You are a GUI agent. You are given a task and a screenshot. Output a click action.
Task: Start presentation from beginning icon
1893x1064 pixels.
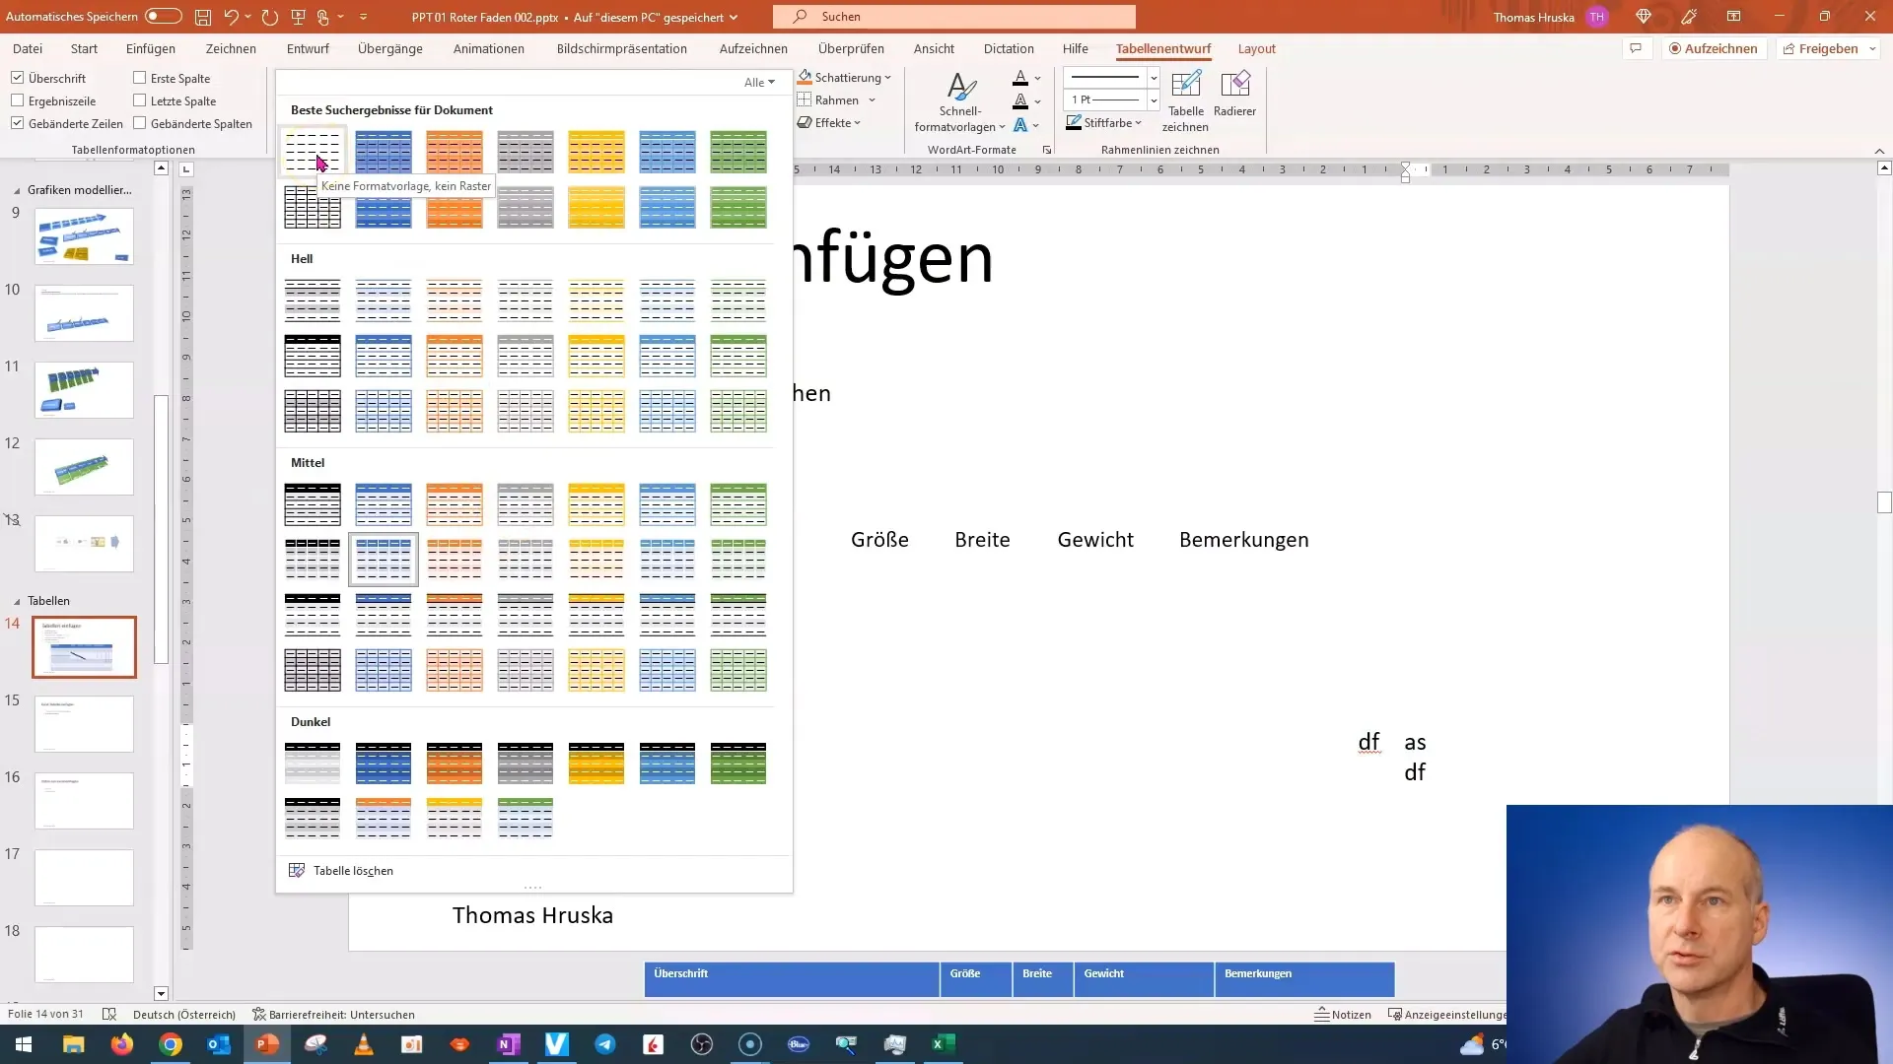click(x=299, y=17)
